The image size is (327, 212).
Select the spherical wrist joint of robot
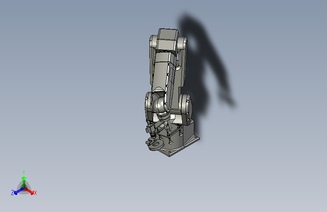click(160, 106)
